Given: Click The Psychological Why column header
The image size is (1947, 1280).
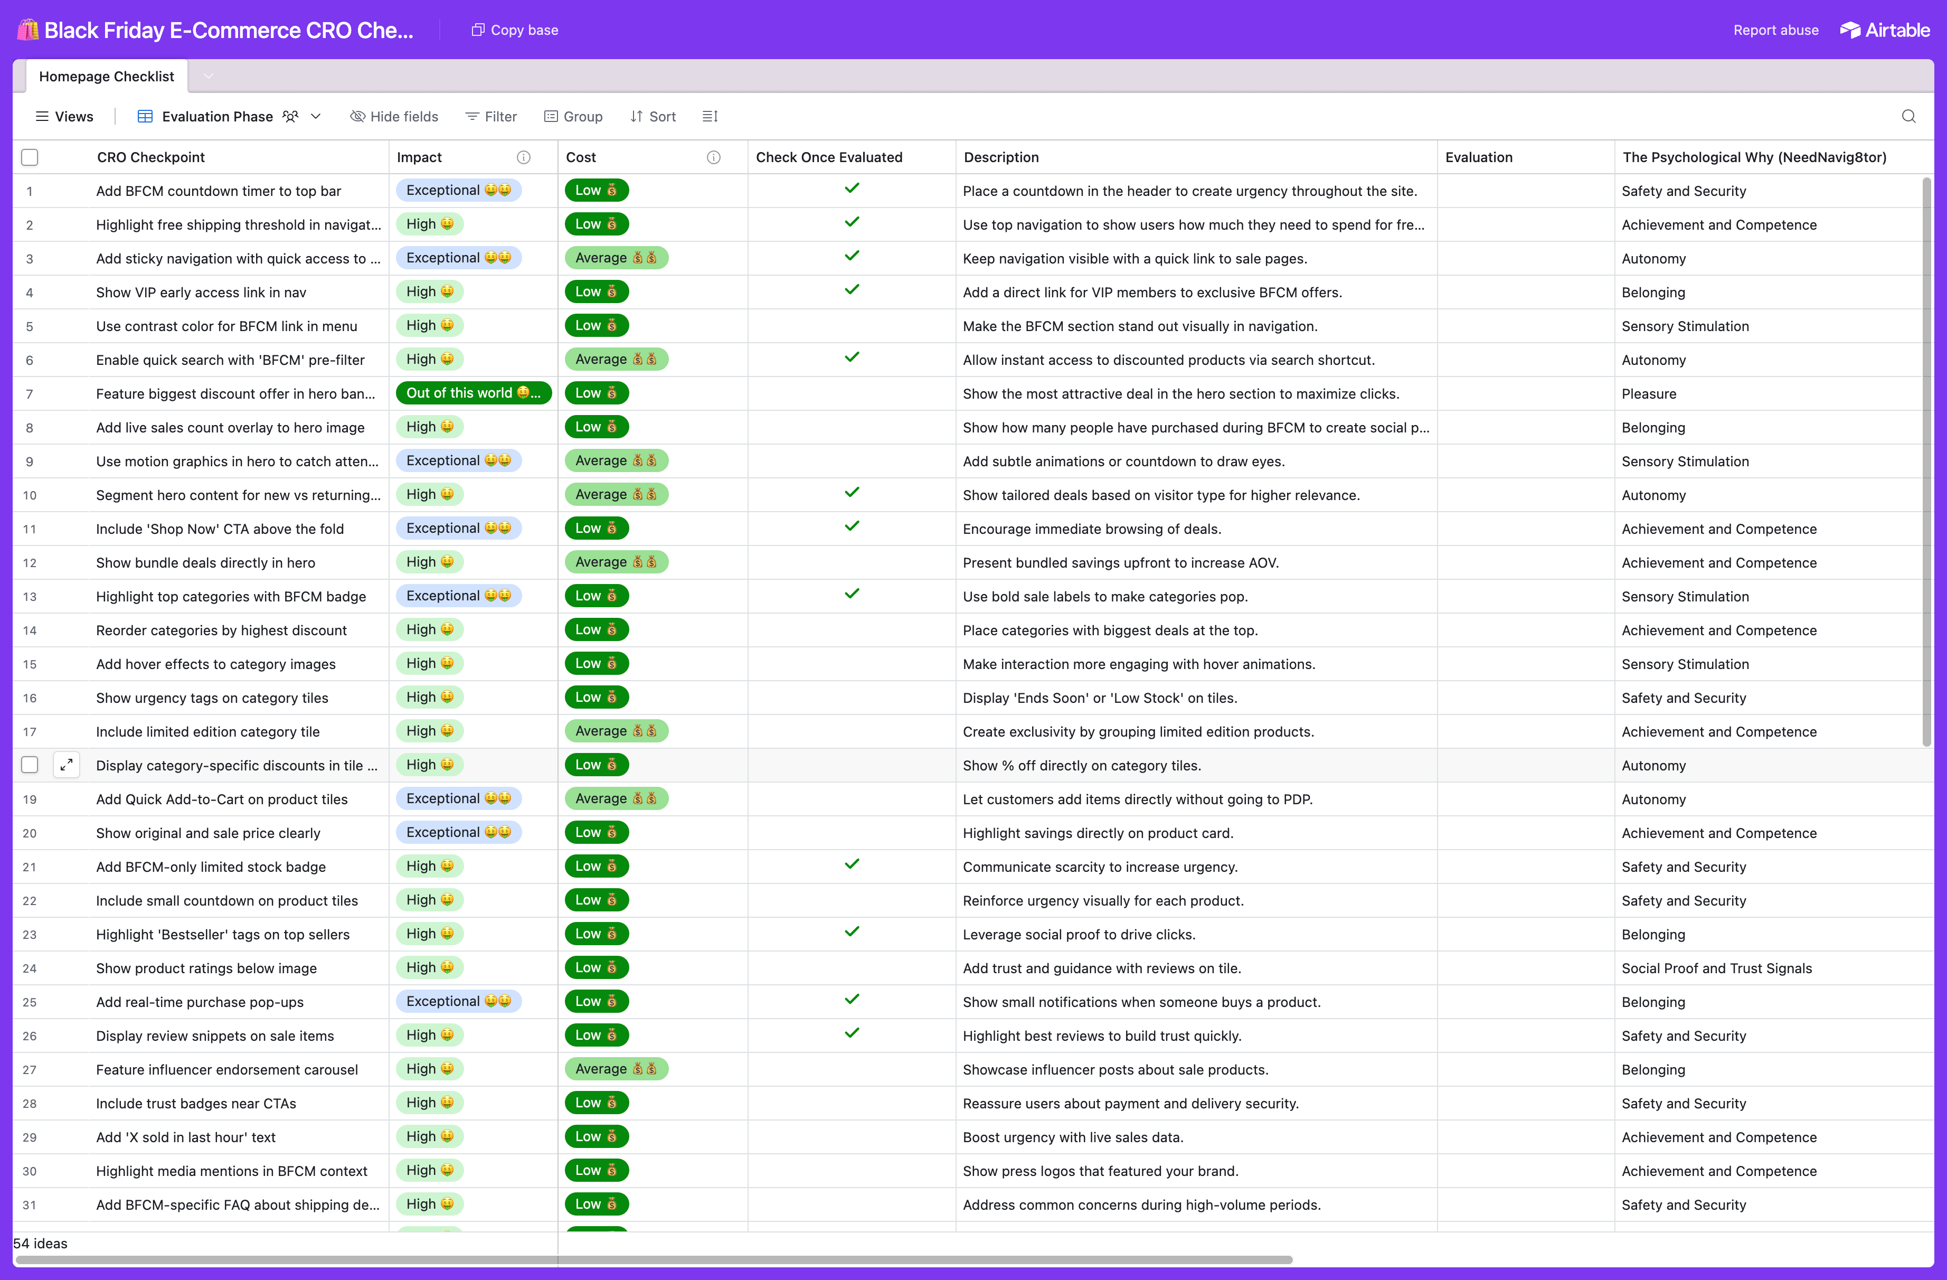Looking at the screenshot, I should pyautogui.click(x=1754, y=157).
